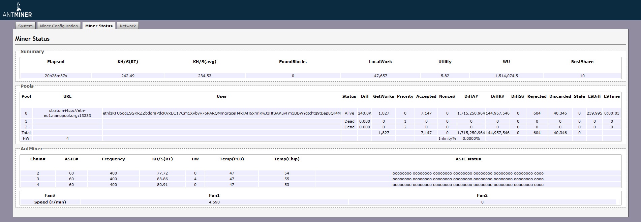
Task: Click the Alive status of pool 0
Action: pos(349,113)
